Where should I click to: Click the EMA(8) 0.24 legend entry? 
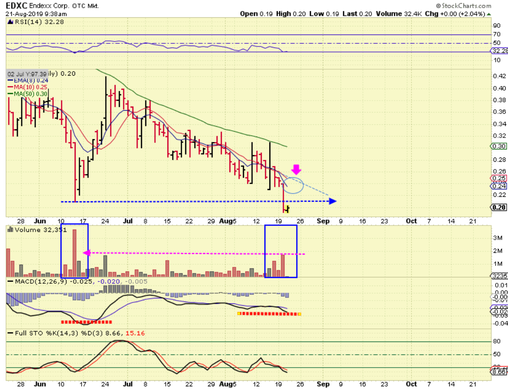(x=28, y=80)
